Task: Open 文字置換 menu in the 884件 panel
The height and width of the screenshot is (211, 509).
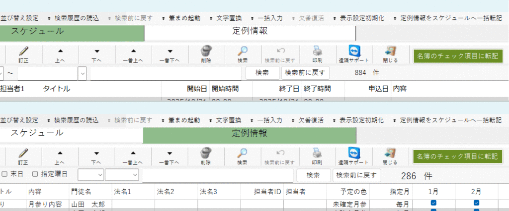Action: click(x=226, y=18)
